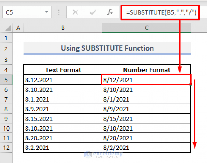Select row 11 header
Screen dimensions: 207x163
(6, 138)
